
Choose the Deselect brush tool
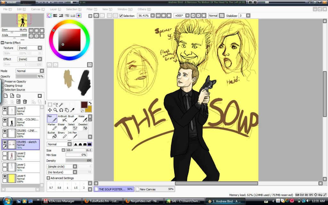[x=83, y=127]
